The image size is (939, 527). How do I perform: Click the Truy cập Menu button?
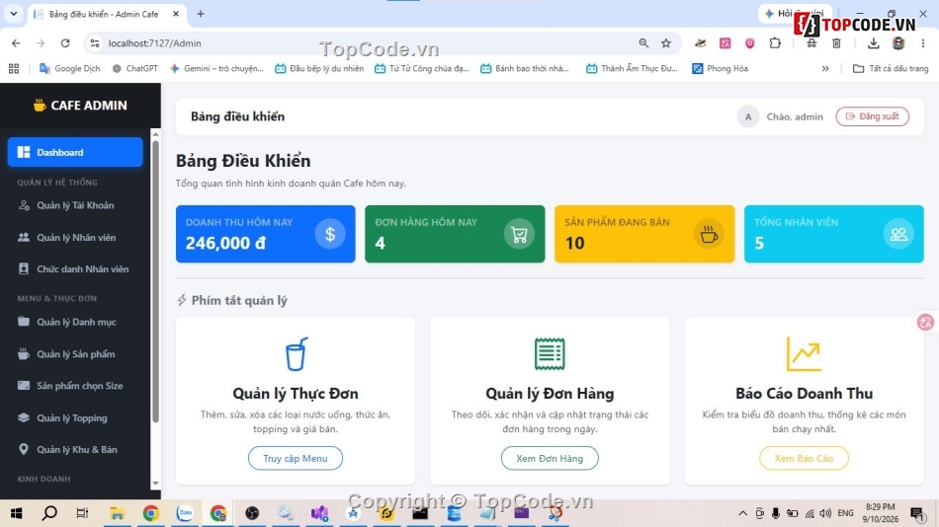click(x=296, y=458)
